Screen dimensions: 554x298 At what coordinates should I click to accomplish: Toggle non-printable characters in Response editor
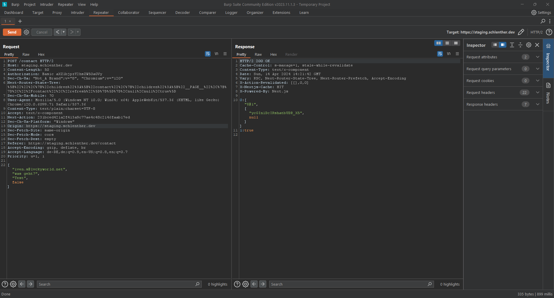click(x=448, y=54)
